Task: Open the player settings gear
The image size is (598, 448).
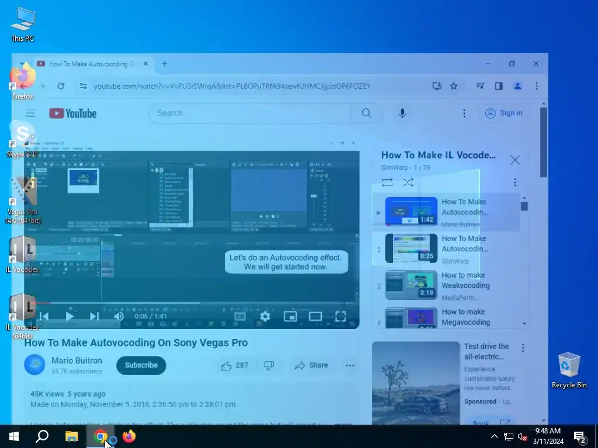Action: (x=265, y=316)
